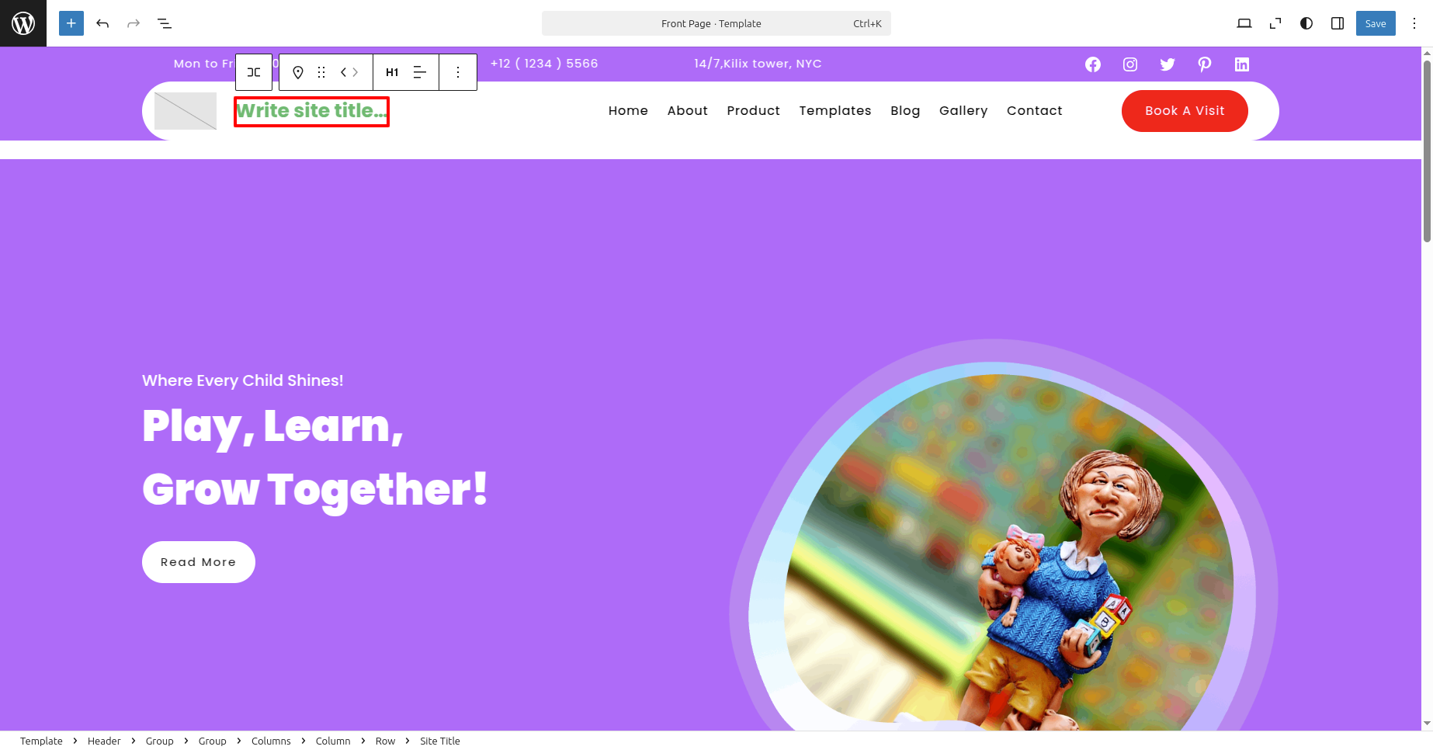Click the Instagram social icon

1130,64
